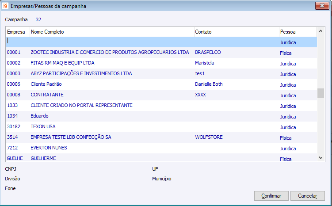This screenshot has height=206, width=332.
Task: Click Física in the ZOOTEC row
Action: pos(286,53)
